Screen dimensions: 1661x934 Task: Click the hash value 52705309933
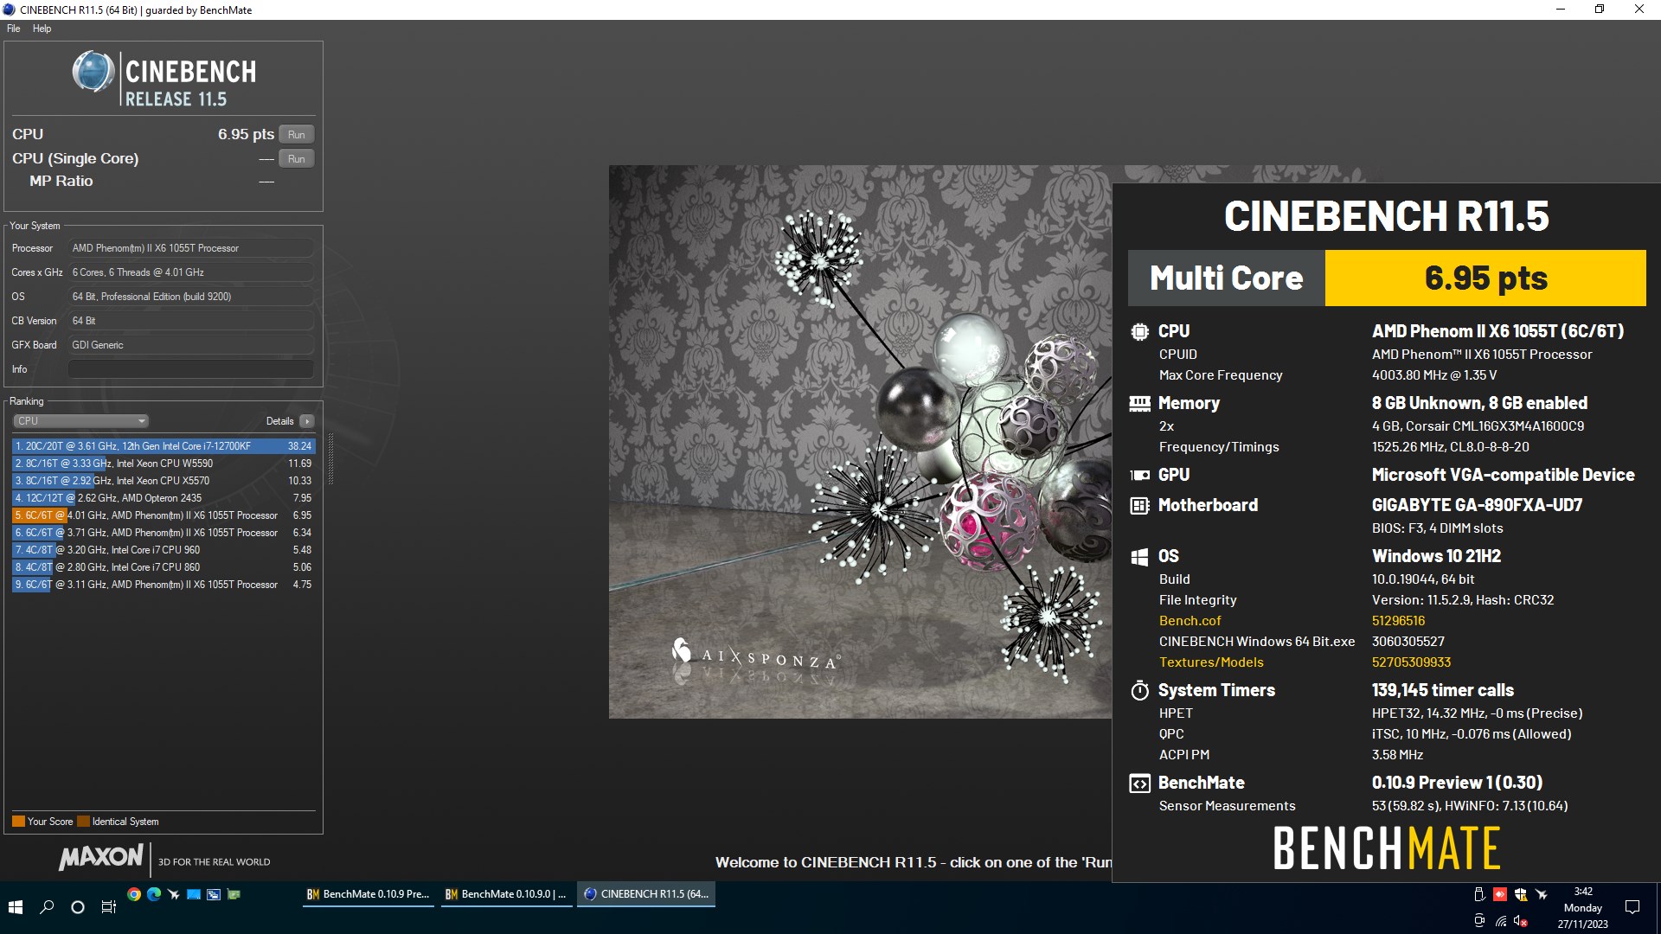pyautogui.click(x=1411, y=662)
